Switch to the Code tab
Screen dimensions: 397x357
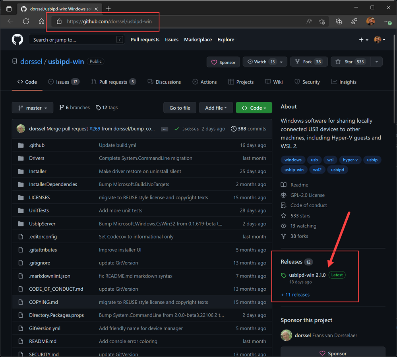tap(27, 82)
